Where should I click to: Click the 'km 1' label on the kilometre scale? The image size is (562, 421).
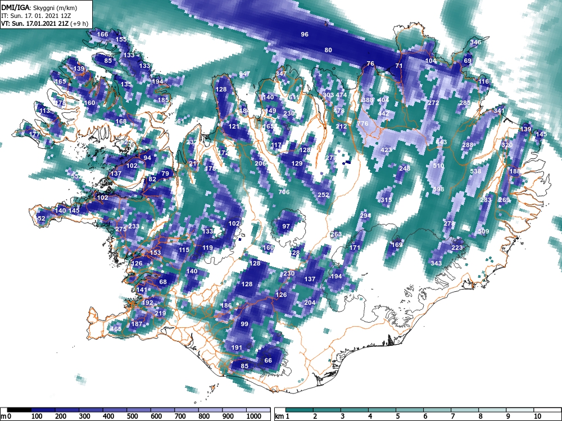point(283,417)
